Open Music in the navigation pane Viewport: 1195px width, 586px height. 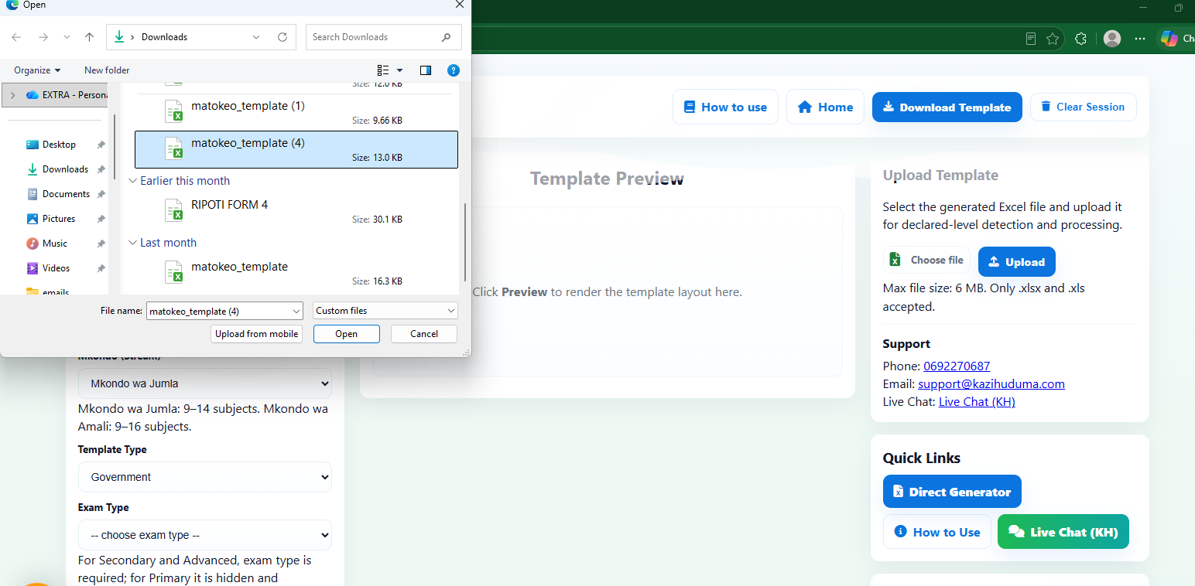[54, 244]
